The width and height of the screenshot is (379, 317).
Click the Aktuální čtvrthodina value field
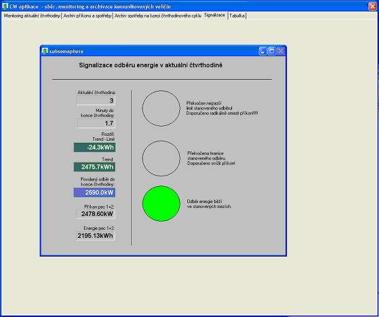coord(96,100)
